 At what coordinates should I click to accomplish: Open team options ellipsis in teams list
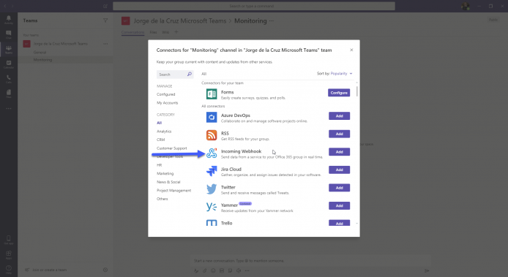coord(105,44)
